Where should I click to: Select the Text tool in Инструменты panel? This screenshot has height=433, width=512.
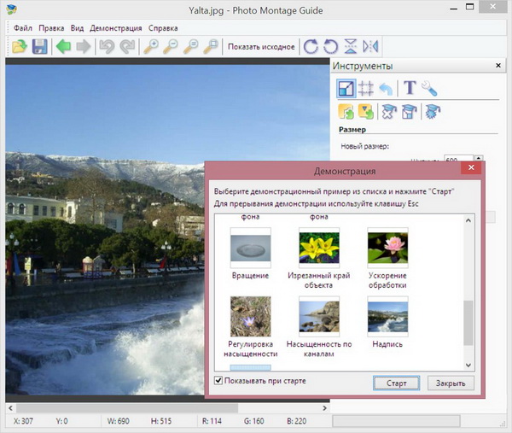coord(410,88)
